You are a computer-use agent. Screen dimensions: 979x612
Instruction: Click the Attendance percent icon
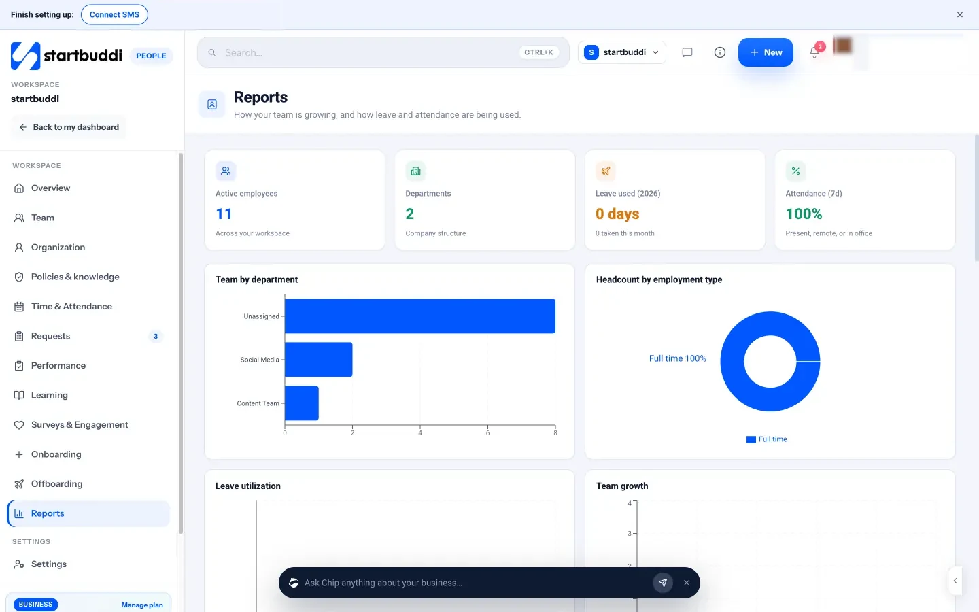point(795,171)
